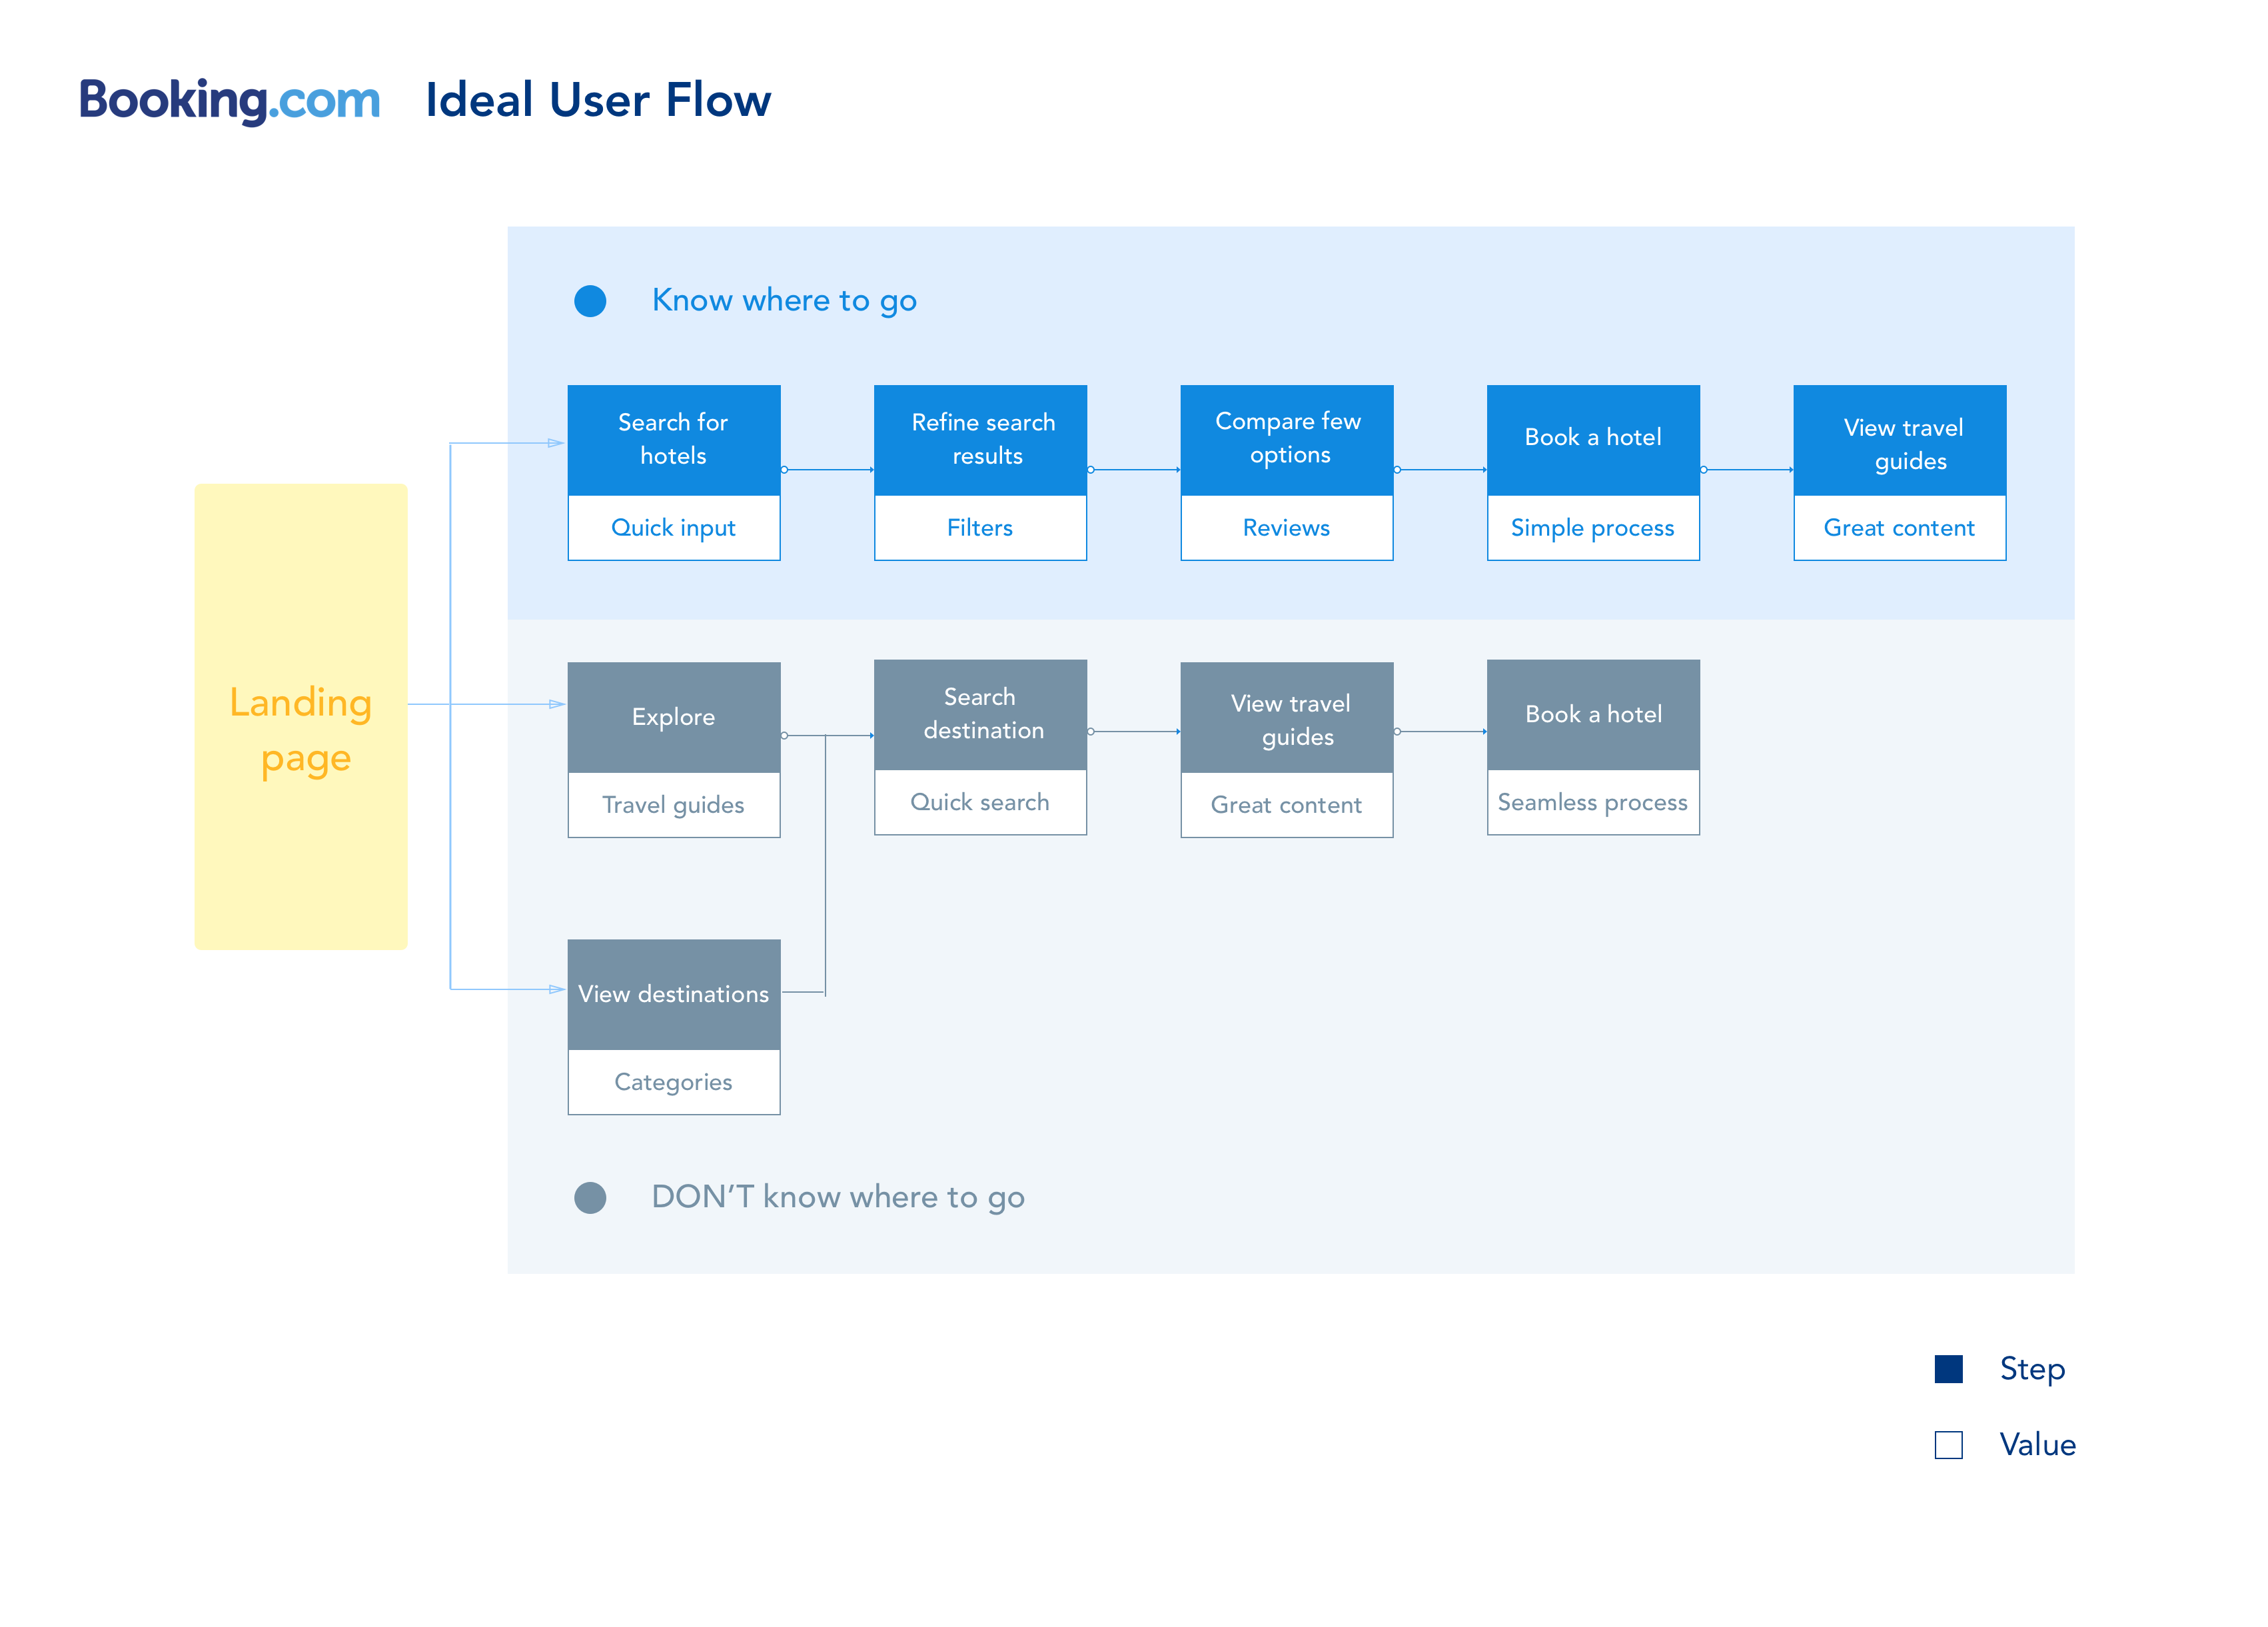Select the Search for hotels step

click(674, 440)
